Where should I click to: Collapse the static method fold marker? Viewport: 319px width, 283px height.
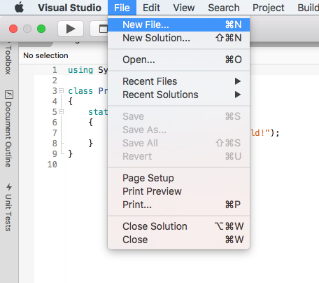pos(61,112)
